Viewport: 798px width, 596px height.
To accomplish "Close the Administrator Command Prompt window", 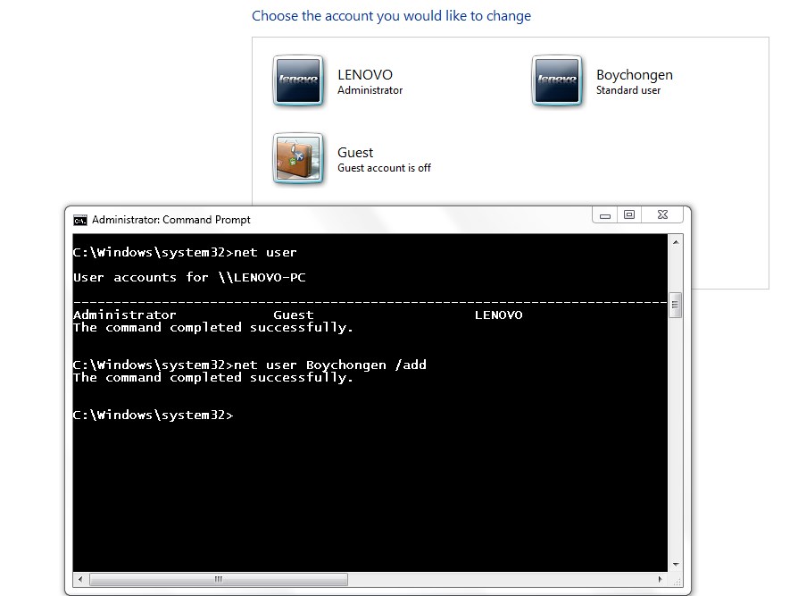I will (662, 215).
